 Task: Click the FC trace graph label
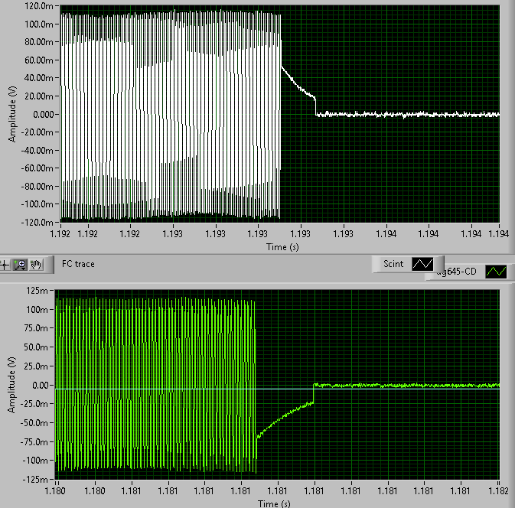(x=78, y=264)
